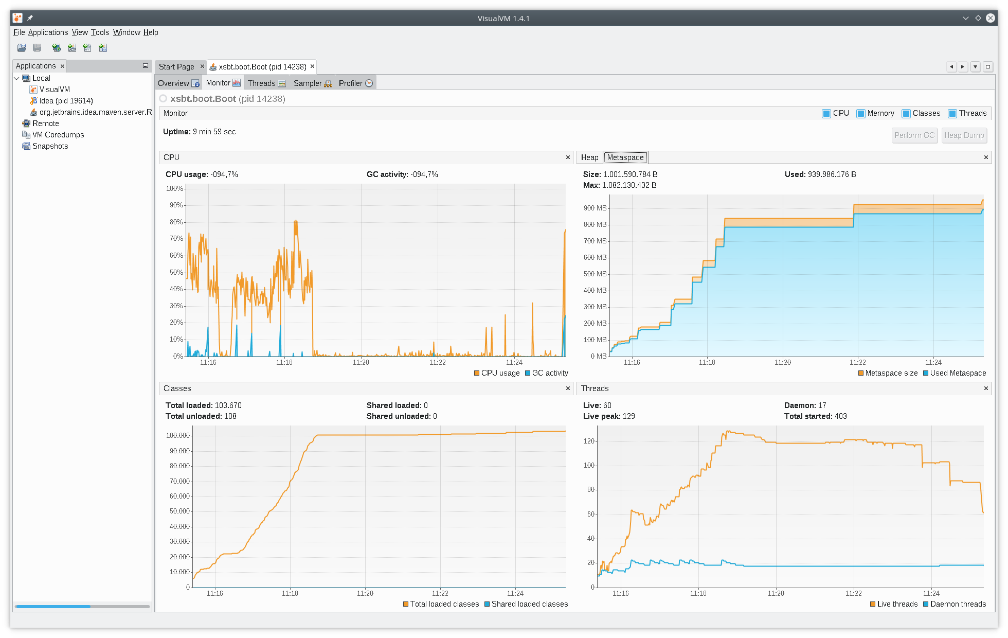The image size is (1008, 638).
Task: Click Add Application Snapshot toolbar icon
Action: (x=103, y=48)
